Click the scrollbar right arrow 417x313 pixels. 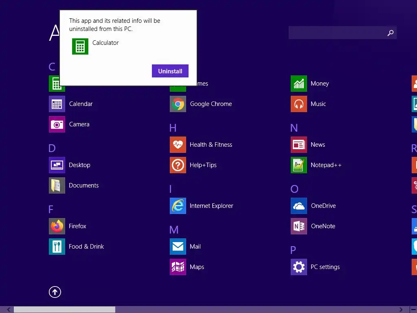tap(401, 310)
